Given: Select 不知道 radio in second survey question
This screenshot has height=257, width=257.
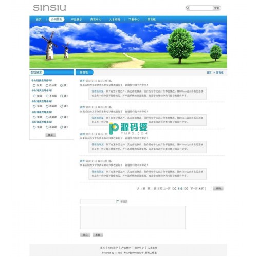Looking at the screenshot, I should click(x=47, y=96).
